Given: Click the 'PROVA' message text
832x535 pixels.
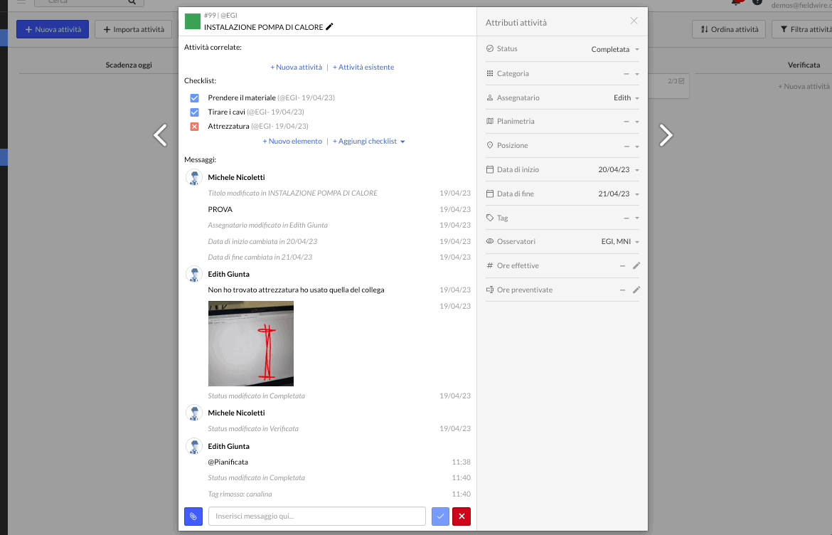Looking at the screenshot, I should pyautogui.click(x=220, y=209).
